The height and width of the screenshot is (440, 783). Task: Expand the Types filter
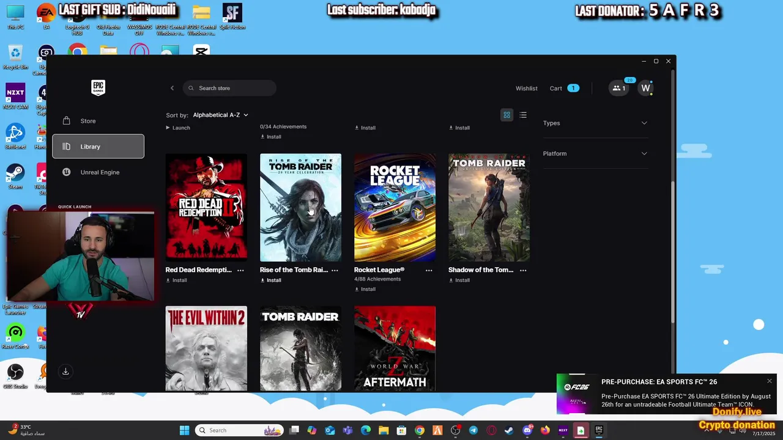(x=595, y=123)
